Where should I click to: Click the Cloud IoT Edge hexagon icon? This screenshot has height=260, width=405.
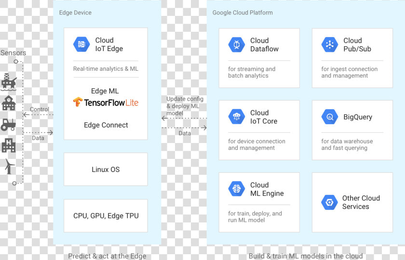coord(81,44)
